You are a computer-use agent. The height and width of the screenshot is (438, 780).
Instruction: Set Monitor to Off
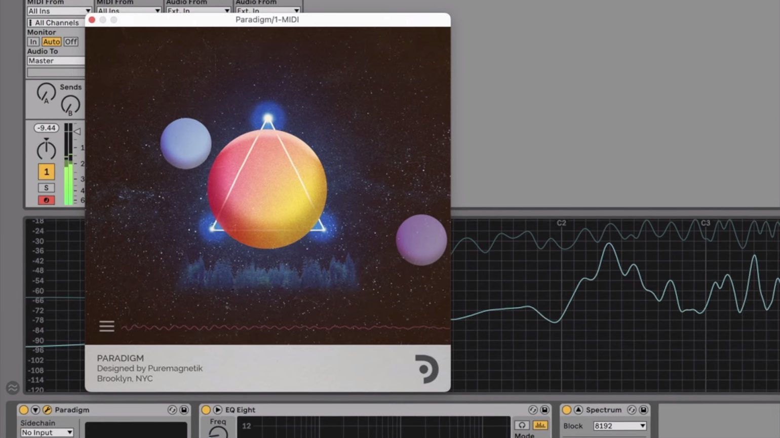[71, 41]
